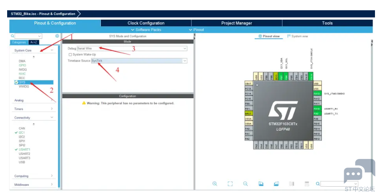Click the peripheral search magnifier icon
This screenshot has height=196, width=379.
pyautogui.click(x=12, y=36)
